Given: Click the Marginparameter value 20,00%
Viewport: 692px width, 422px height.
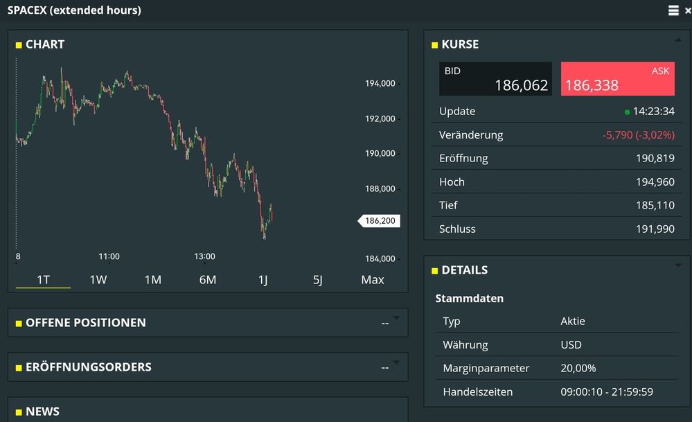Looking at the screenshot, I should (578, 368).
